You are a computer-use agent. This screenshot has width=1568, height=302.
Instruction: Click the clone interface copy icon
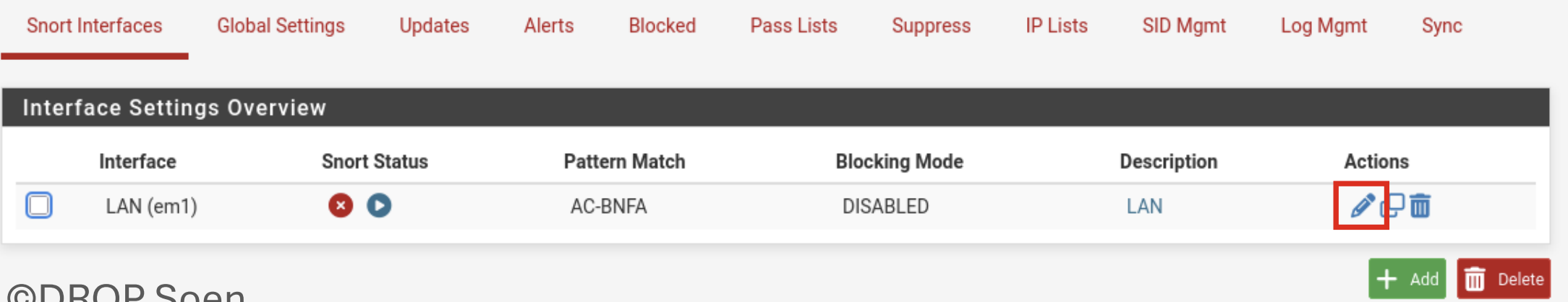pyautogui.click(x=1393, y=206)
